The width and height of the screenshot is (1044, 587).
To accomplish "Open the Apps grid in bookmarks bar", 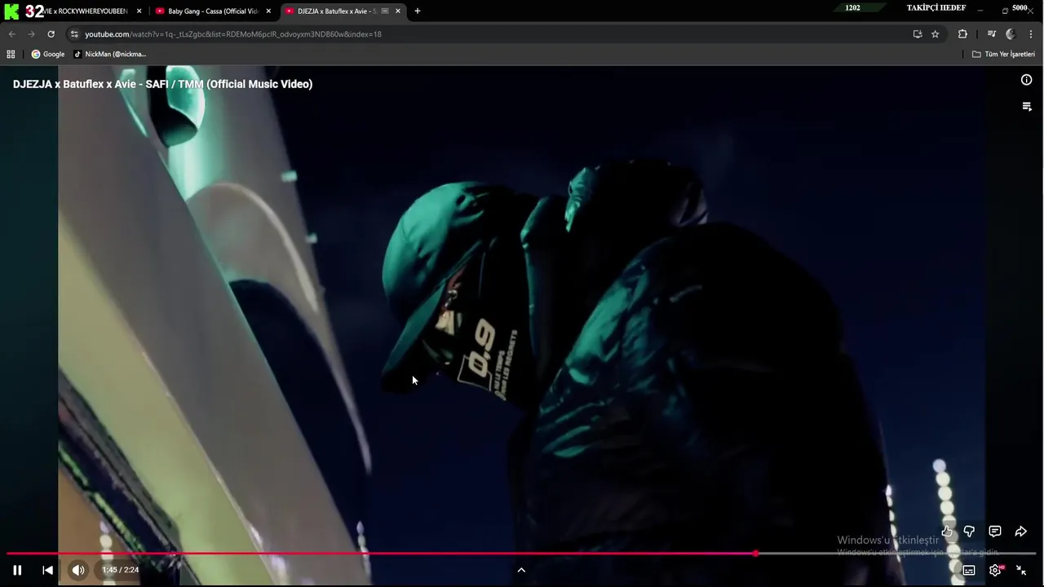I will coord(11,54).
